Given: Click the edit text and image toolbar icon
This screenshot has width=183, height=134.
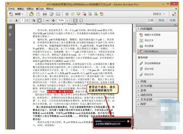Looking at the screenshot, I should coord(102,14).
